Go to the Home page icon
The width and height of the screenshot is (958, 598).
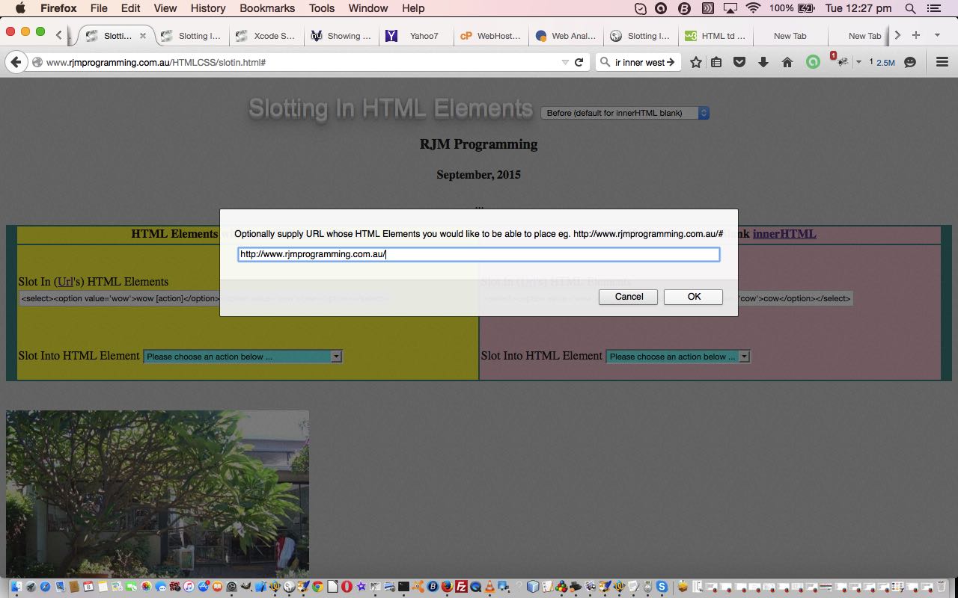tap(787, 63)
